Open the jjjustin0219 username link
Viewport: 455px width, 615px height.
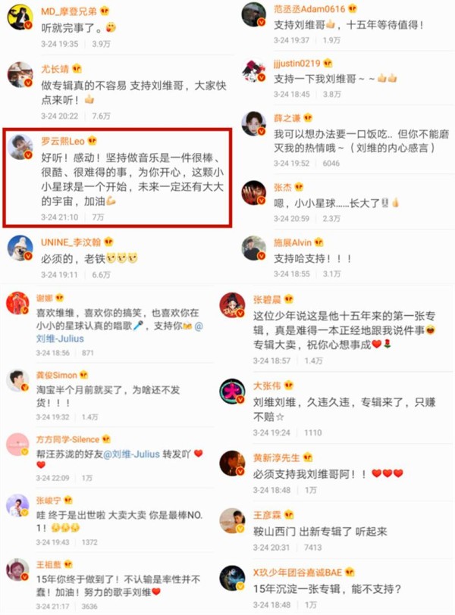(297, 63)
